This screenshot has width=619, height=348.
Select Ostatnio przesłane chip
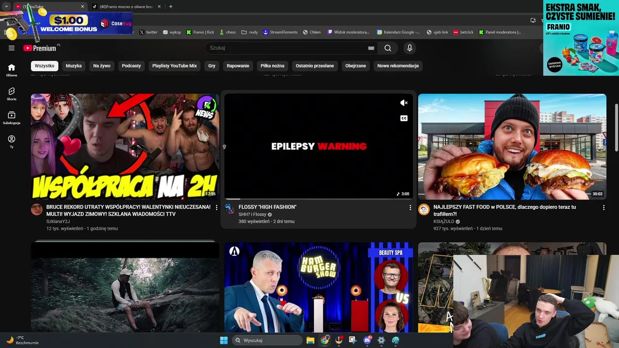[315, 66]
